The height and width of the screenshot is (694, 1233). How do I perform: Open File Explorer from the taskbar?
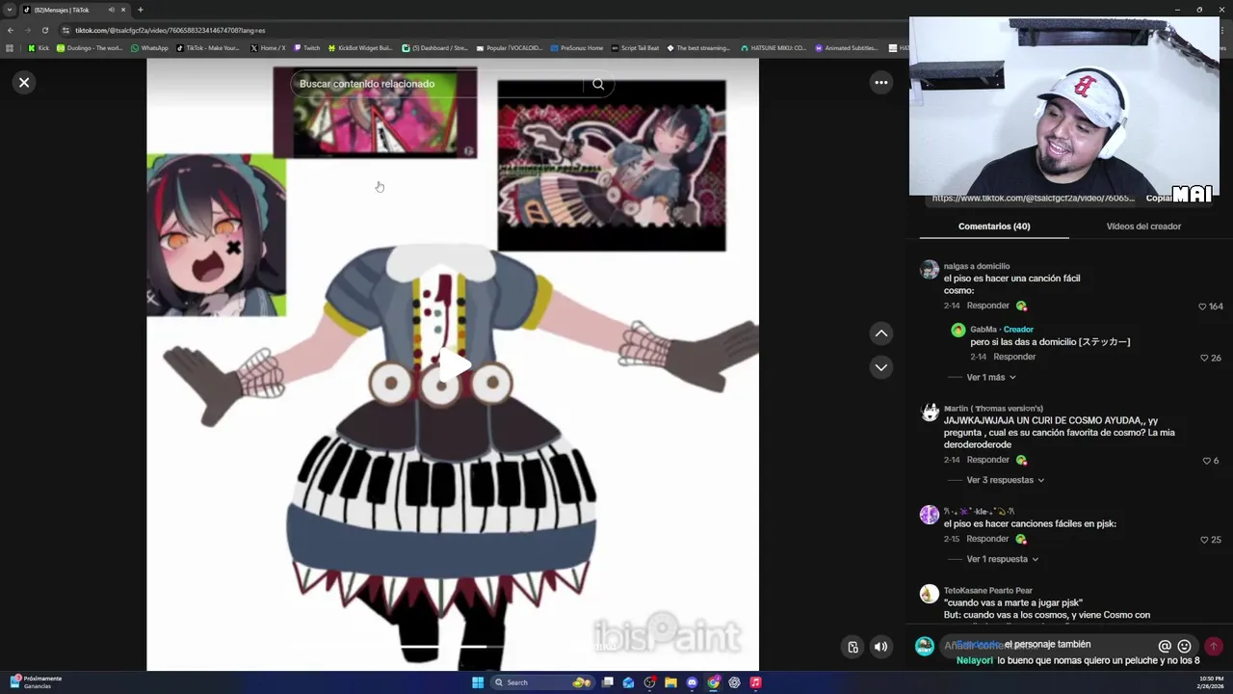pyautogui.click(x=670, y=682)
